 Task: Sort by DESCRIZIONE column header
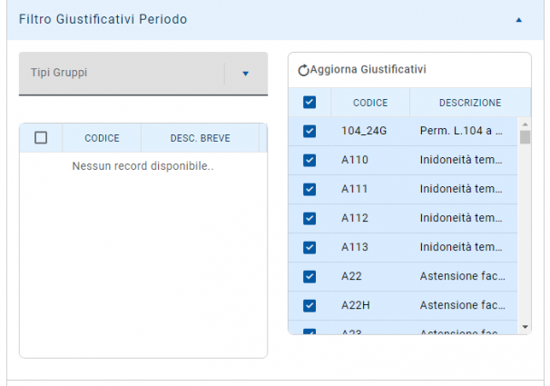pyautogui.click(x=469, y=103)
